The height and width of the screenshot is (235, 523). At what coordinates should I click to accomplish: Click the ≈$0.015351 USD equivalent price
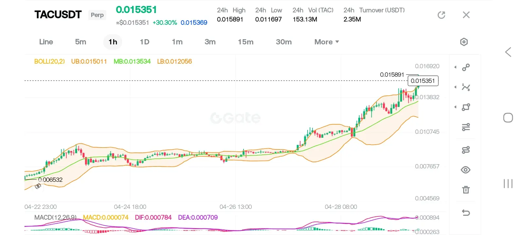pyautogui.click(x=133, y=23)
